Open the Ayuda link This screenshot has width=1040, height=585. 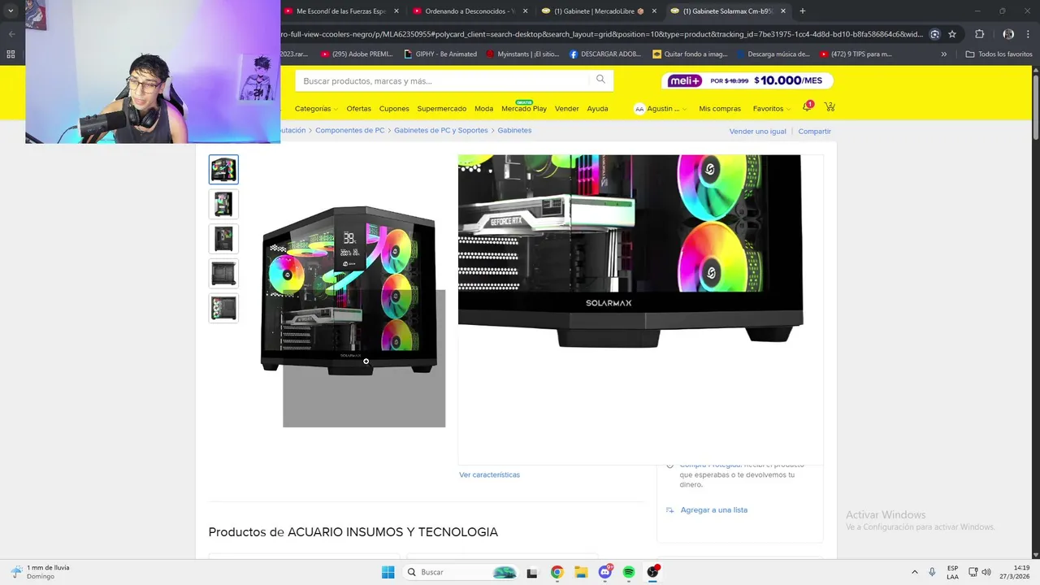coord(597,108)
